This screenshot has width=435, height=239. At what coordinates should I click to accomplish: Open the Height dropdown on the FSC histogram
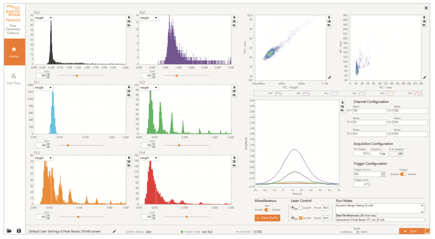pos(43,18)
